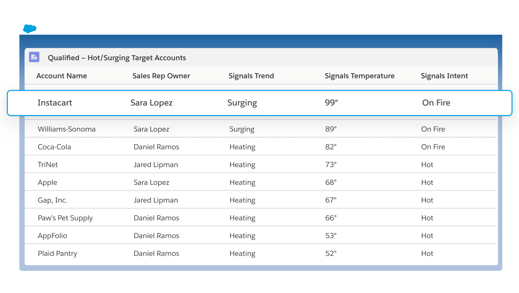Screen dimensions: 519x293
Task: Click the 52° temperature value
Action: pos(331,253)
